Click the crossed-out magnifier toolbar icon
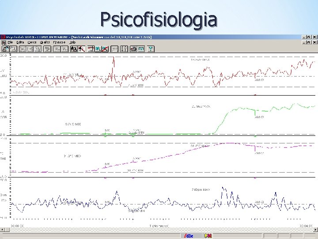 [105, 49]
